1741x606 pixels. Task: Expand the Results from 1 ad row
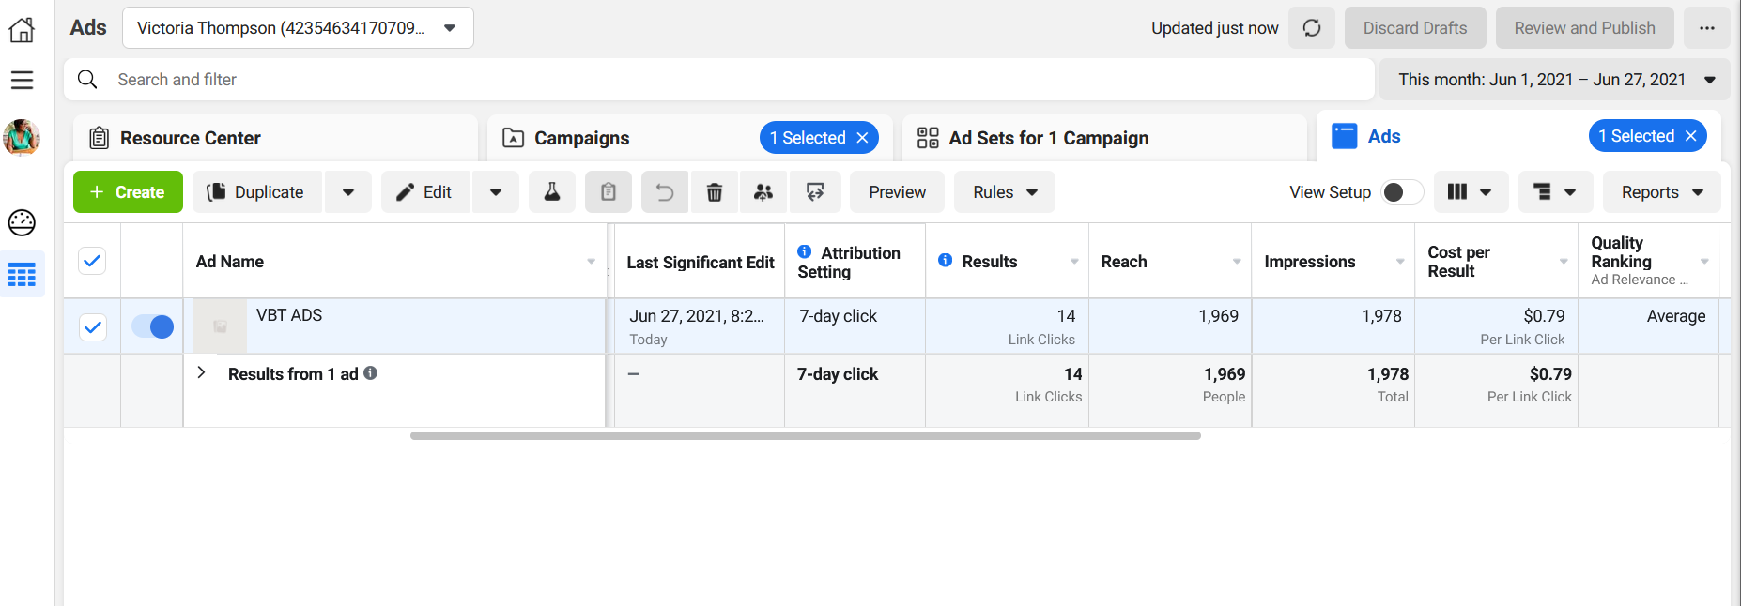(201, 373)
